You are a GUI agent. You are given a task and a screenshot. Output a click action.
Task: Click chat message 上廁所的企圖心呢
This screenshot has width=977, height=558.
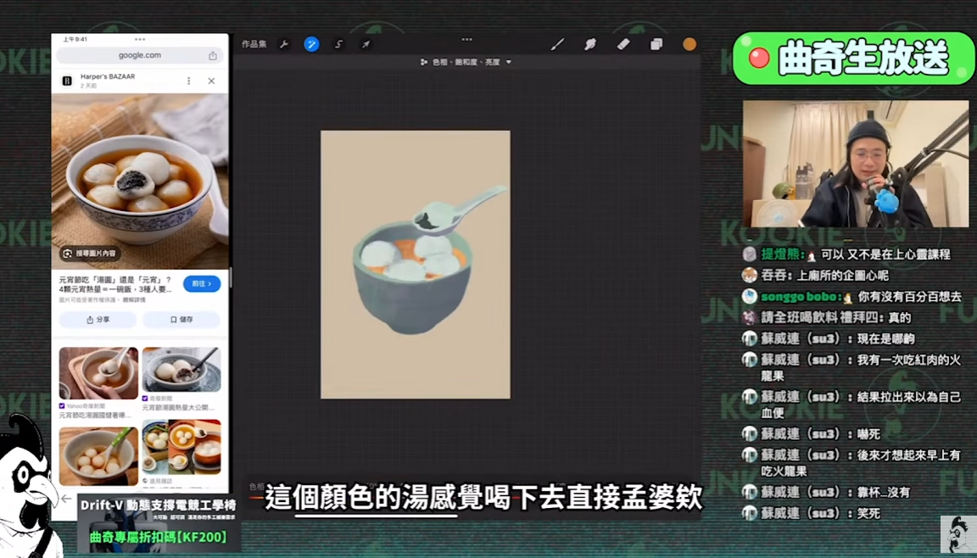[x=843, y=276]
